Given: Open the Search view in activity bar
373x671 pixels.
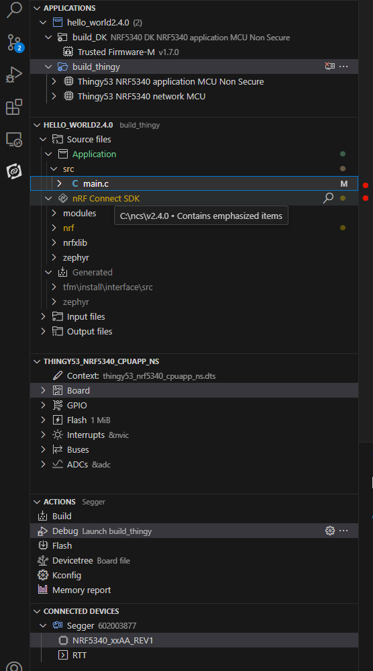Looking at the screenshot, I should 14,9.
